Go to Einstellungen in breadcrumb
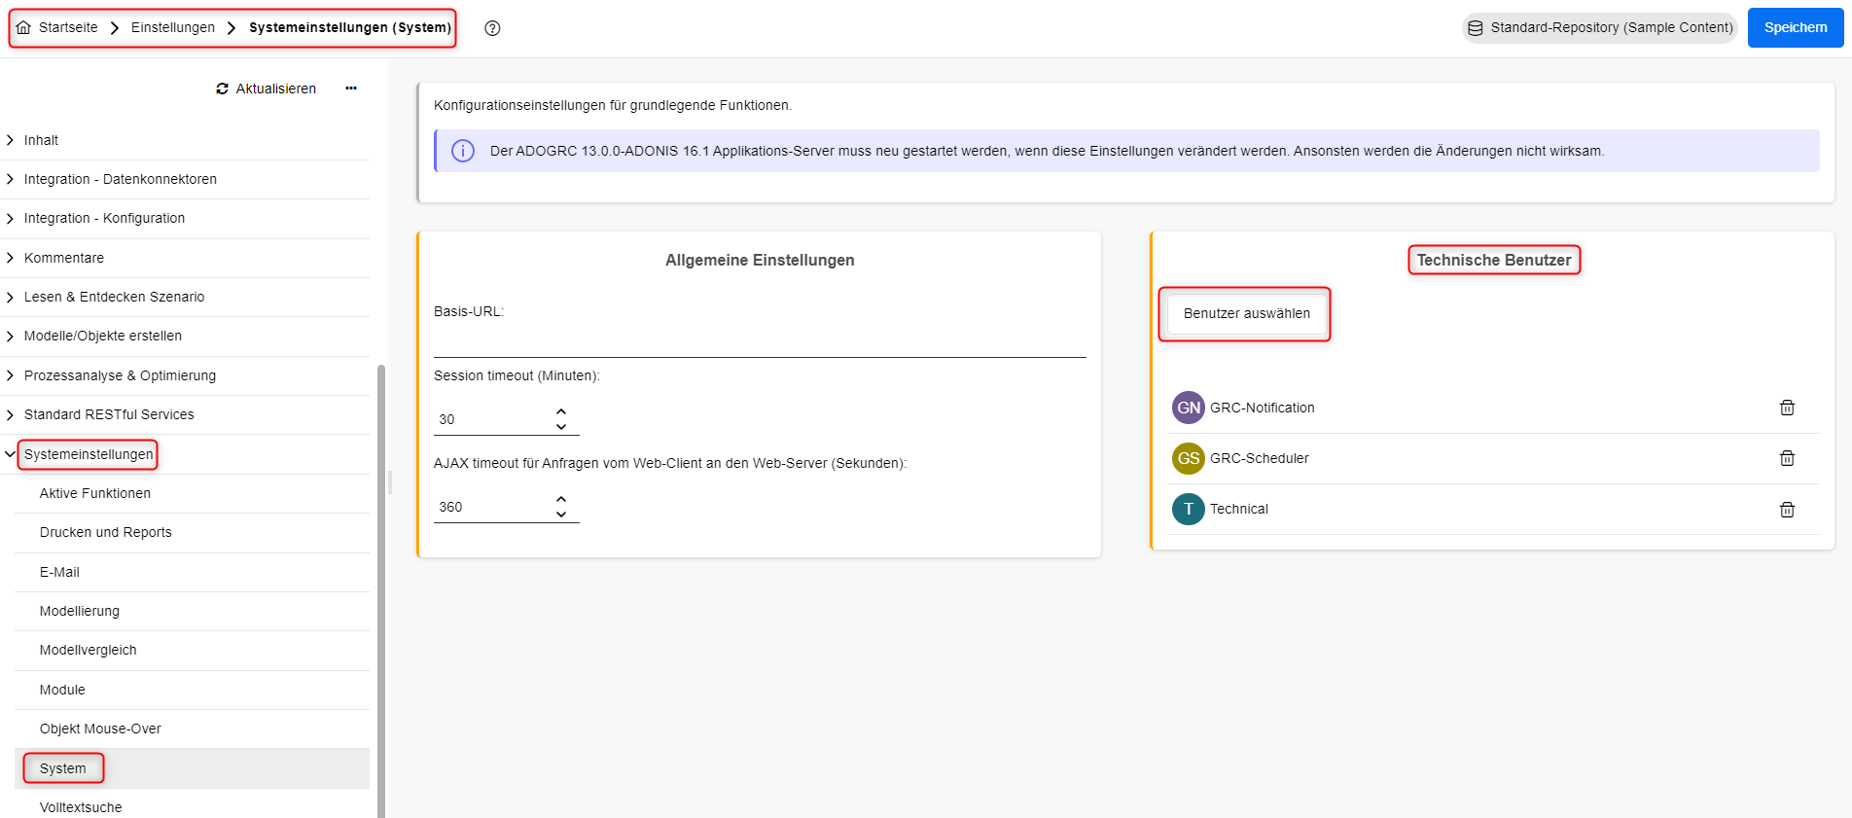Viewport: 1852px width, 818px height. point(173,27)
